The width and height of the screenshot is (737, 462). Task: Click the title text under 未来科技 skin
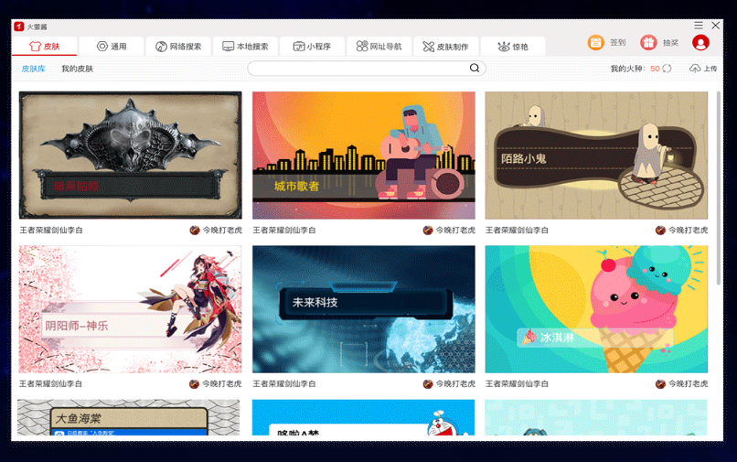(x=284, y=384)
